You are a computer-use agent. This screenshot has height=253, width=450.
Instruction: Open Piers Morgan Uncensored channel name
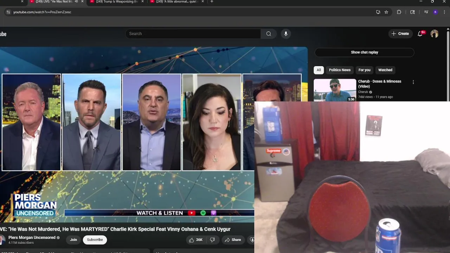pyautogui.click(x=32, y=238)
